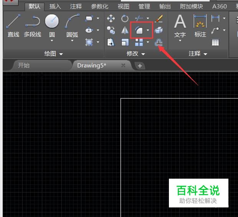
Task: Select the Rotate tool icon
Action: coord(125,18)
